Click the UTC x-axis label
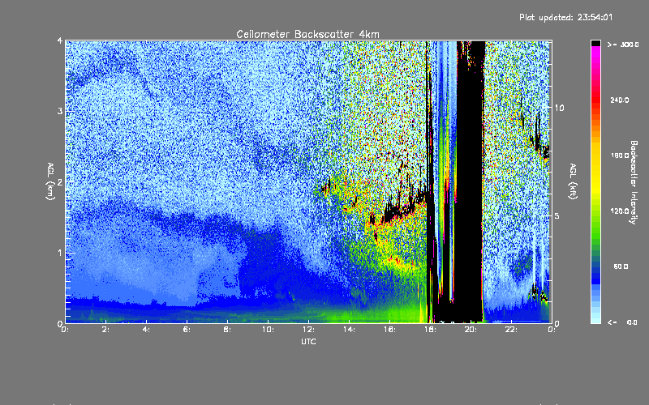The width and height of the screenshot is (649, 405). click(308, 341)
